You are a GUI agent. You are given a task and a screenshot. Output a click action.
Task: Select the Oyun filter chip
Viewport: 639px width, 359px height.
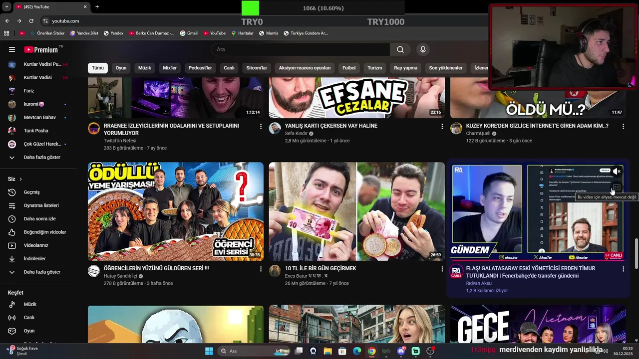121,68
